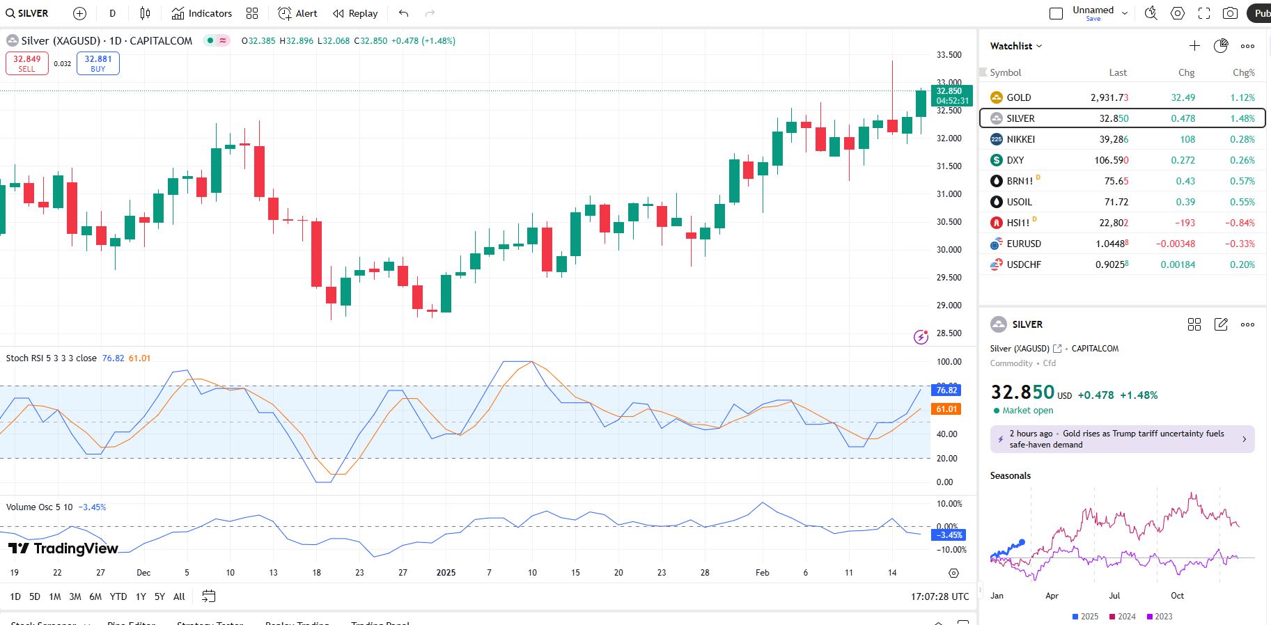
Task: Open the candlestick chart type selector
Action: tap(145, 13)
